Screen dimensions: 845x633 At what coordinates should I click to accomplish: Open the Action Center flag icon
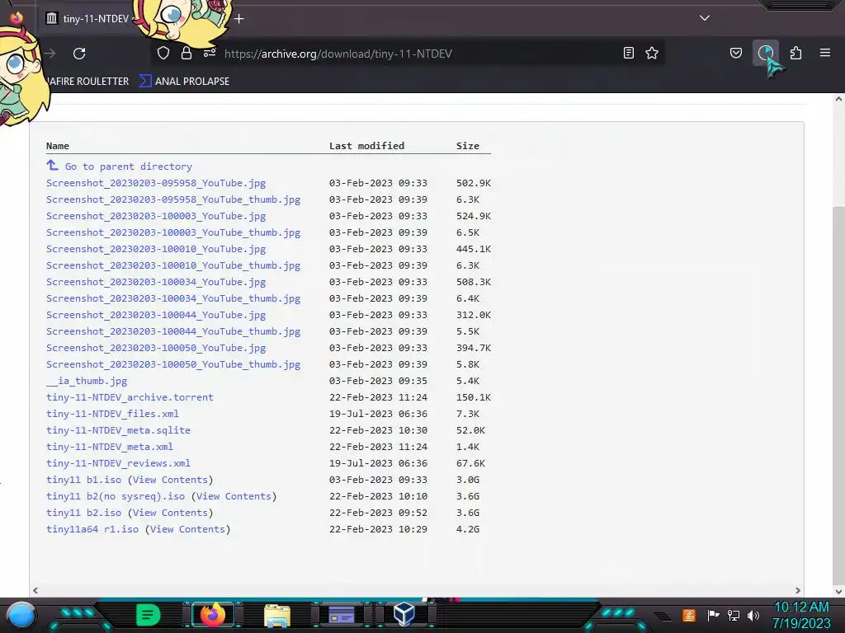[713, 615]
